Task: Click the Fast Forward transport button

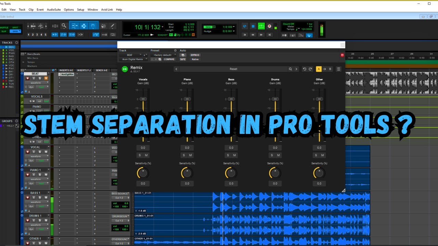Action: [261, 35]
